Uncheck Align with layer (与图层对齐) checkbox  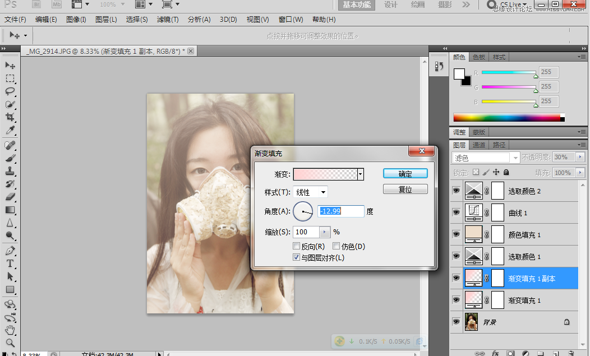[x=297, y=257]
